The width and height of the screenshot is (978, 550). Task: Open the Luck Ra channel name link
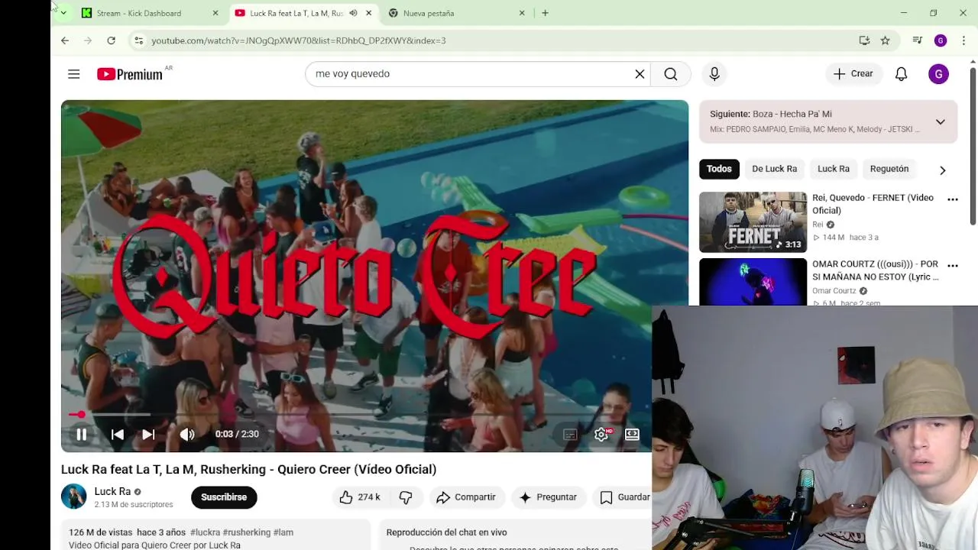(112, 491)
